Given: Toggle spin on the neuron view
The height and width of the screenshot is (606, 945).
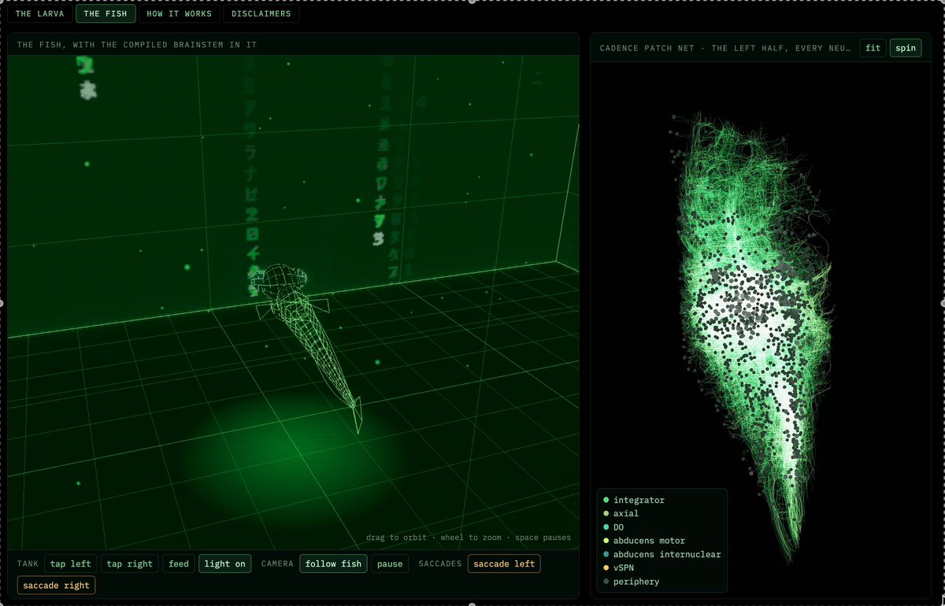Looking at the screenshot, I should (906, 48).
